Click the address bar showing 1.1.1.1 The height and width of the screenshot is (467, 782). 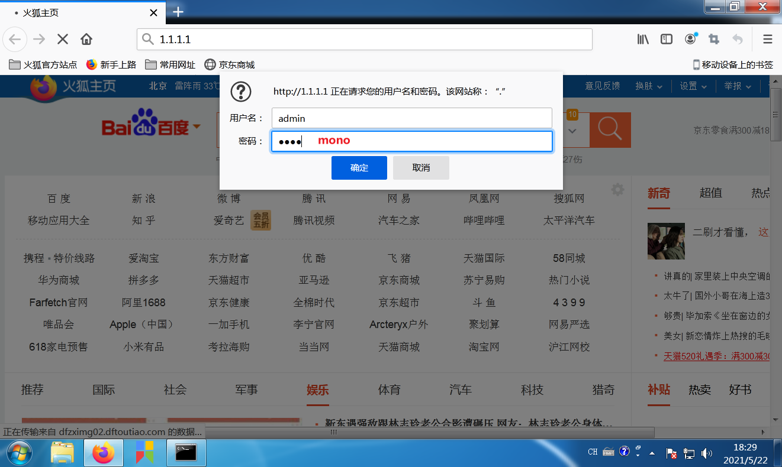click(x=365, y=40)
